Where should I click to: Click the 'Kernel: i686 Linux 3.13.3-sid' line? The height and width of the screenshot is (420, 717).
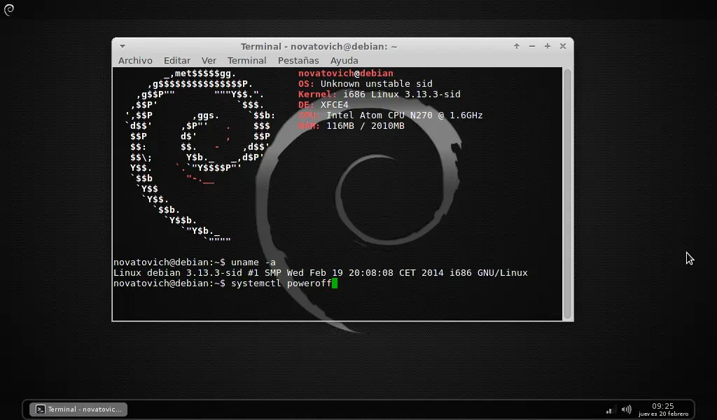point(380,94)
